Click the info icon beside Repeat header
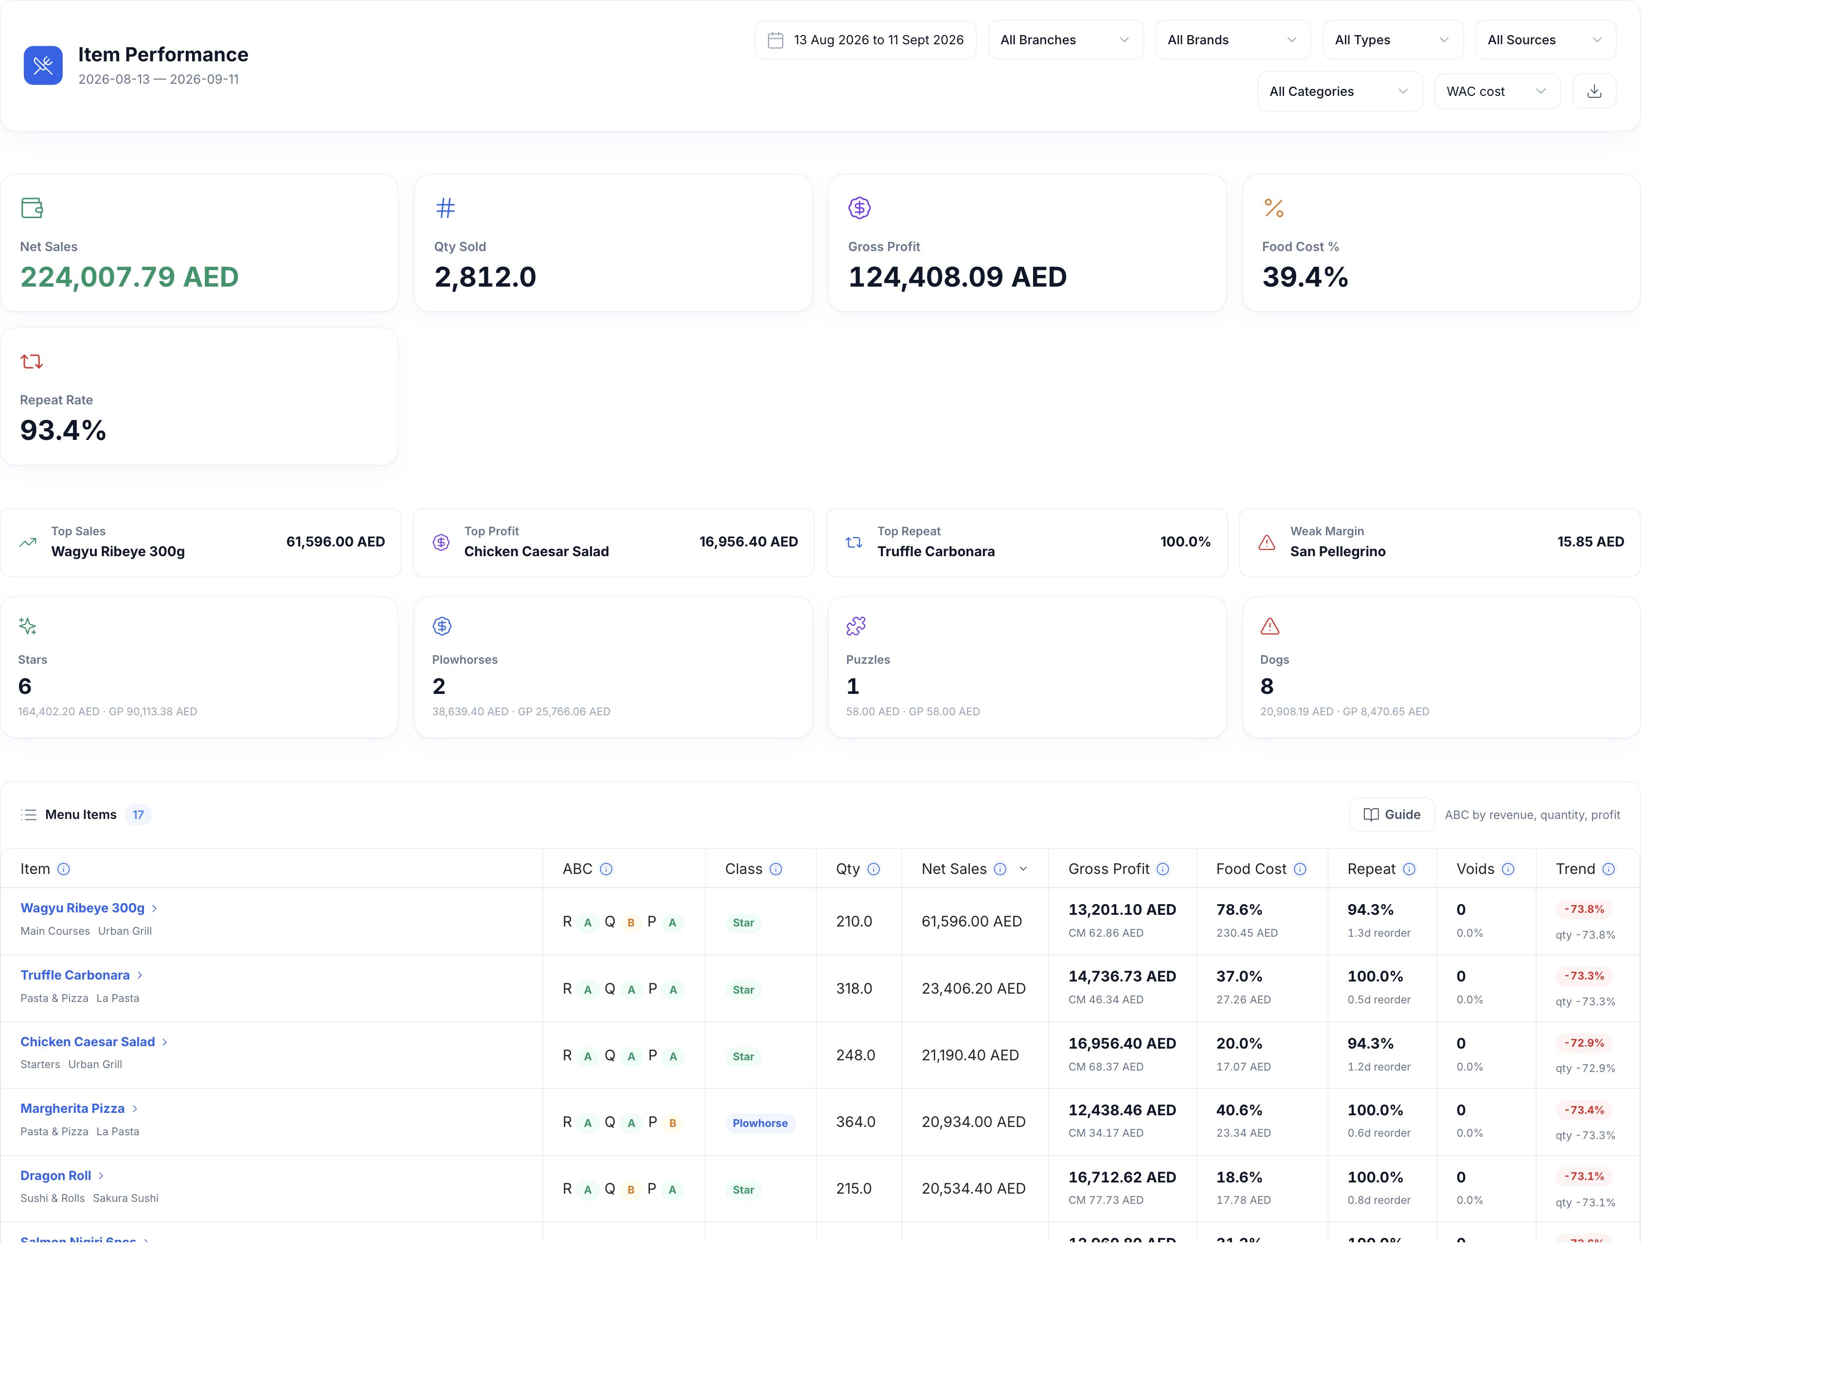 pyautogui.click(x=1409, y=869)
